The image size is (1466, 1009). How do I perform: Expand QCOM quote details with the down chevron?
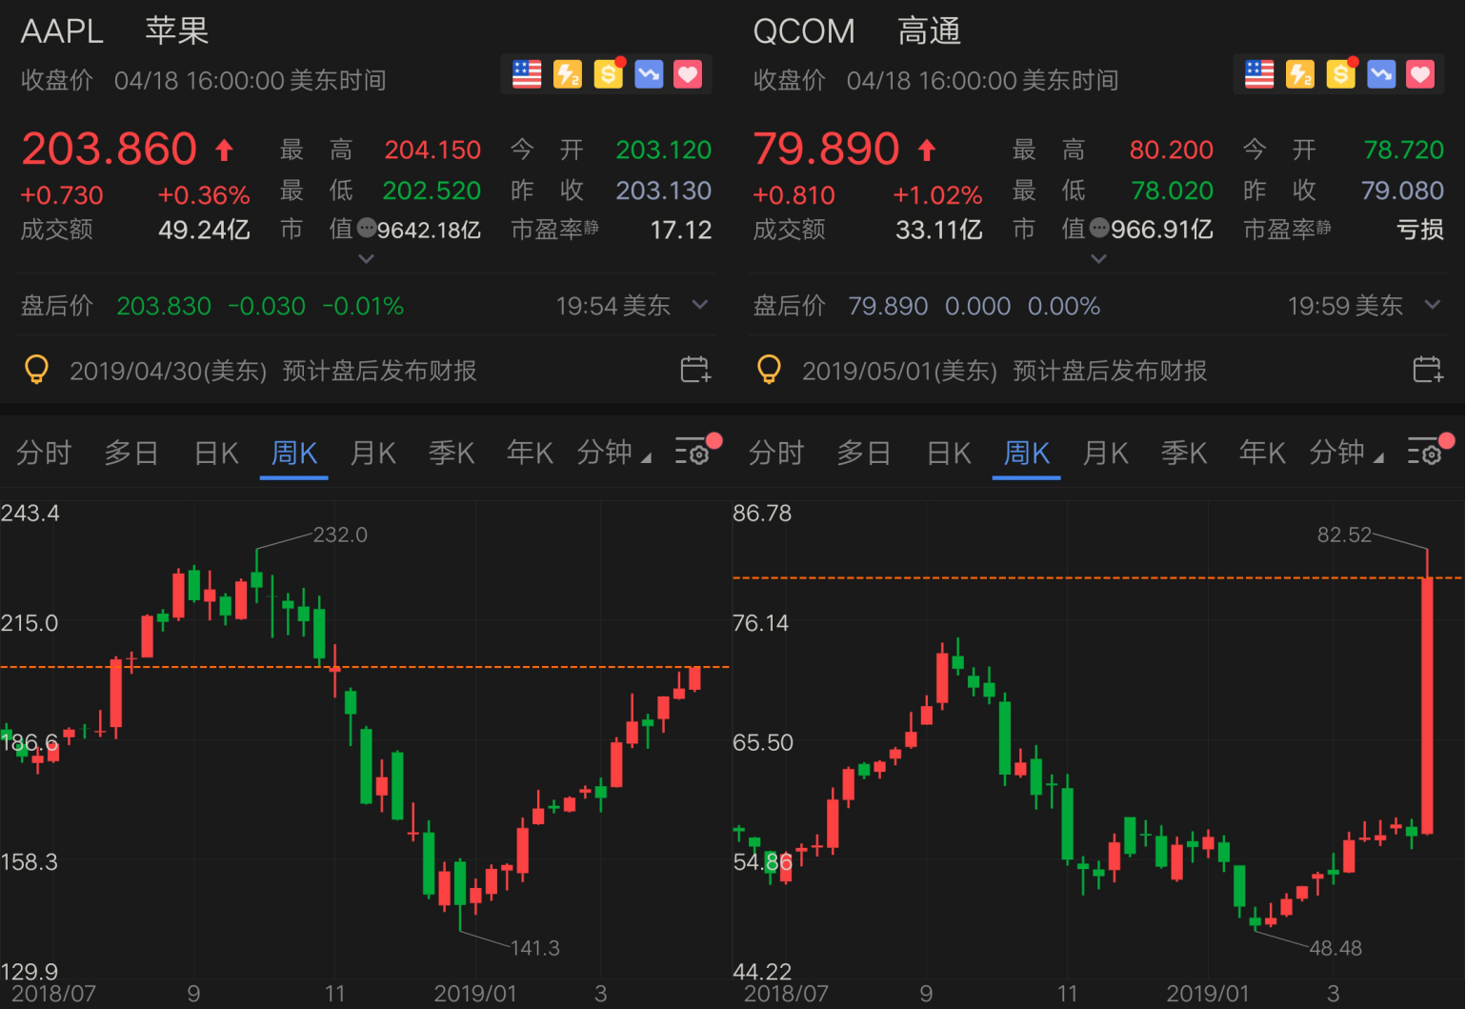coord(1099,258)
